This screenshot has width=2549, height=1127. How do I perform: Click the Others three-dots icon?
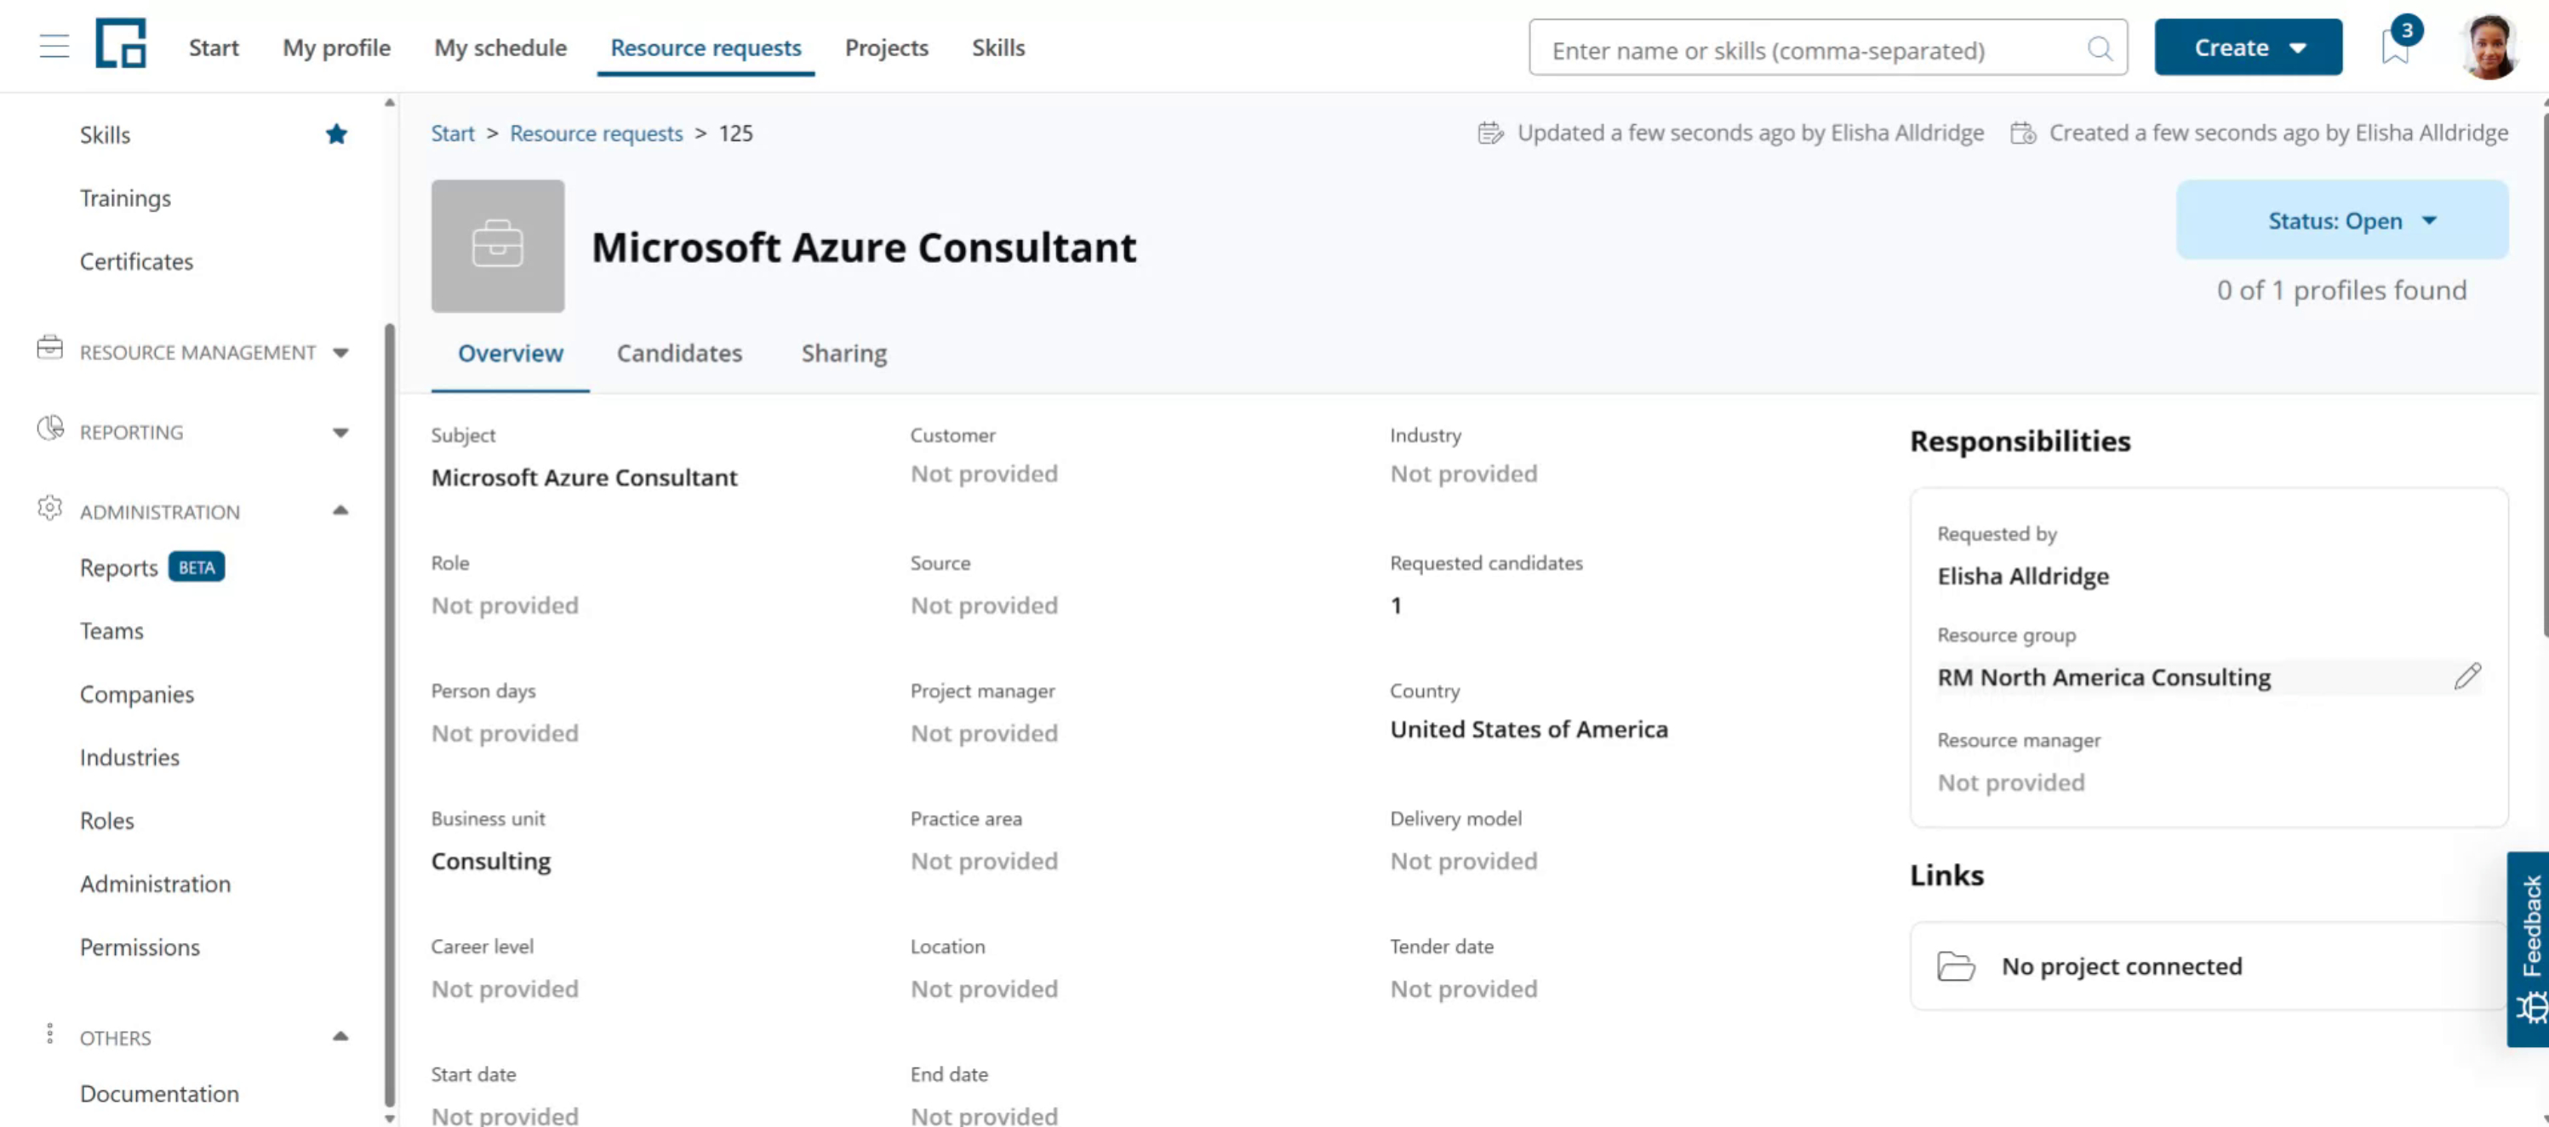coord(49,1034)
